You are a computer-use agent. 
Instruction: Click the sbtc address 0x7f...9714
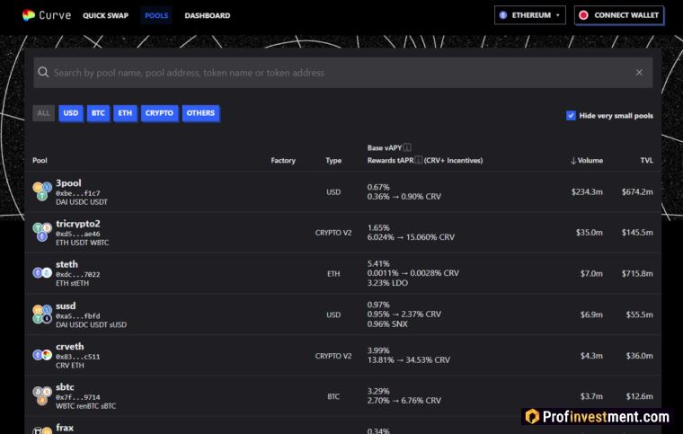pos(78,397)
